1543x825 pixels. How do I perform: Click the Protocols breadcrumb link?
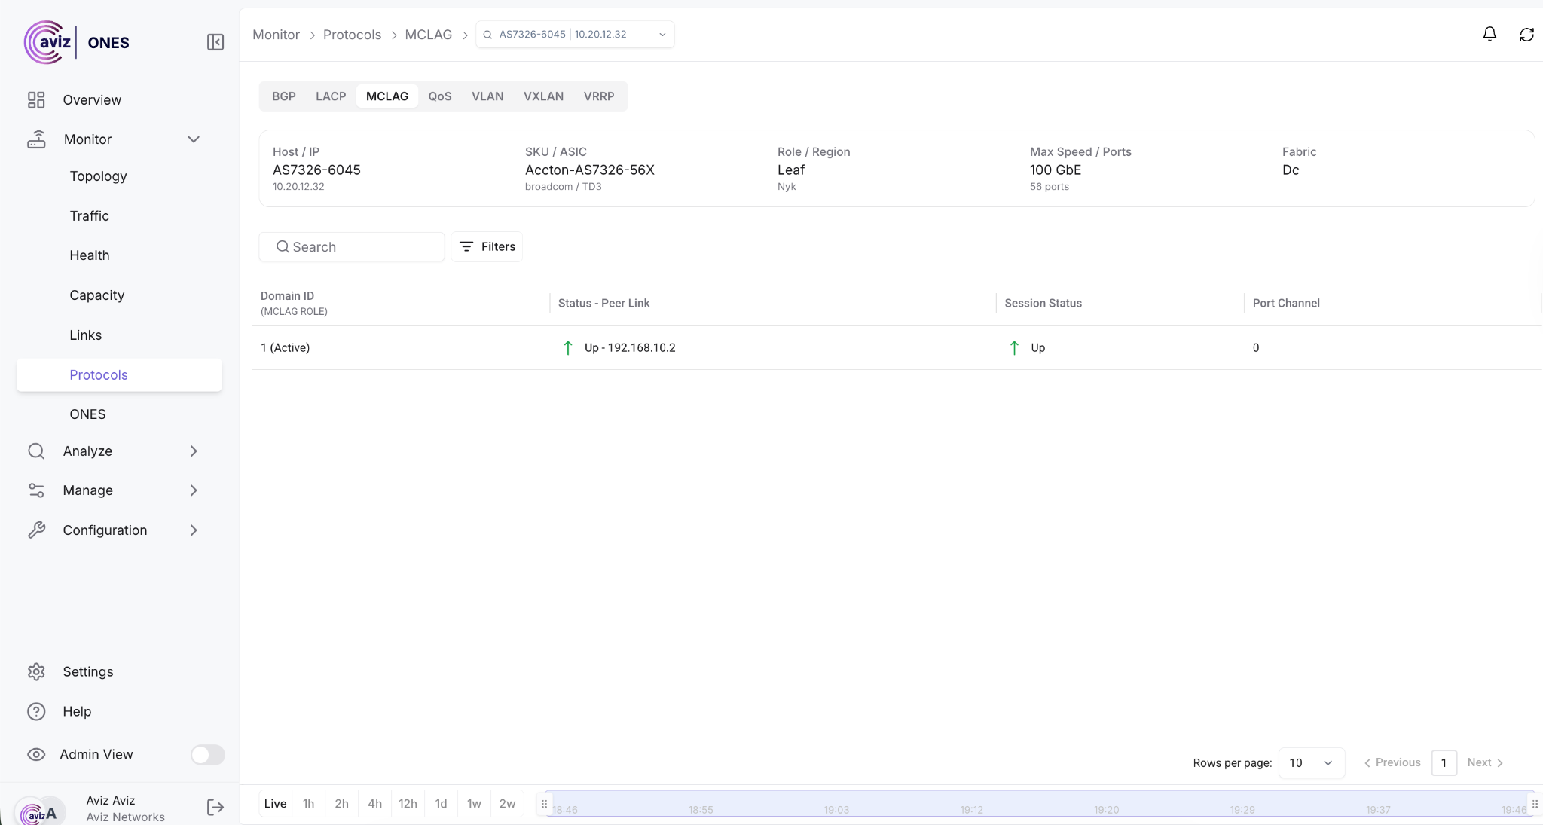coord(352,35)
